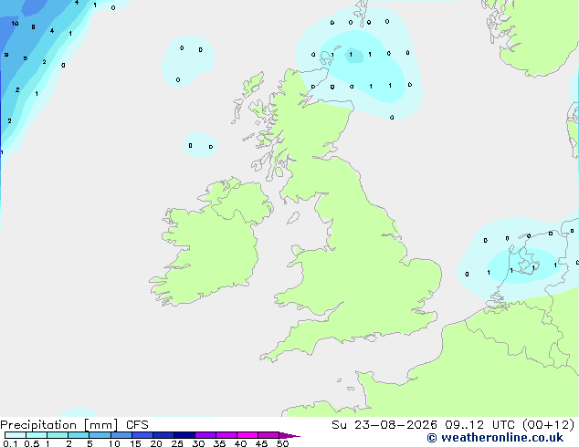This screenshot has width=579, height=447.
Task: Click the date 'Su 23-08-2026'
Action: 384,425
